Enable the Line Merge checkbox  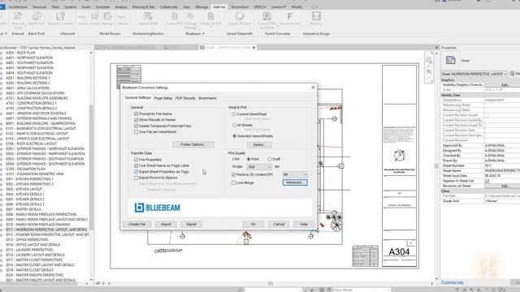click(234, 182)
